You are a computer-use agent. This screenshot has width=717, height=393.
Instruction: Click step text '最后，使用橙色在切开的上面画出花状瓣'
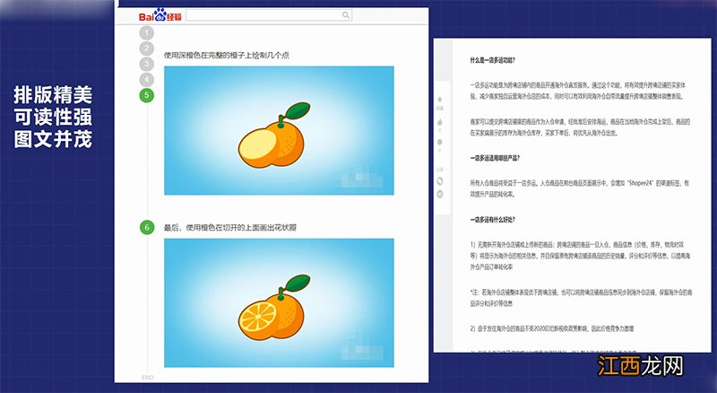(230, 228)
